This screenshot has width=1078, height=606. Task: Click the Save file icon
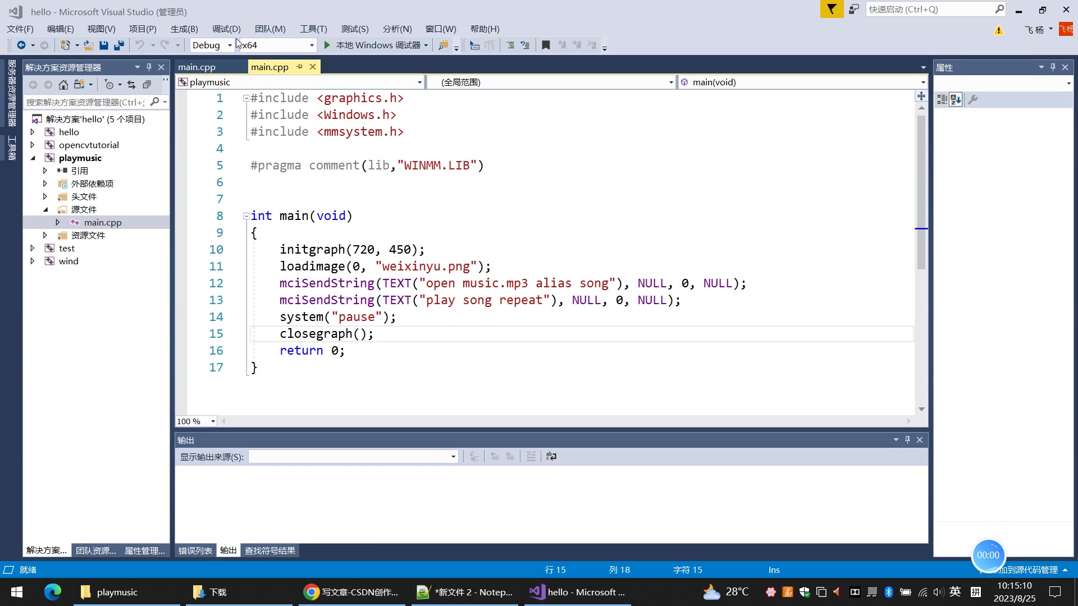click(103, 45)
